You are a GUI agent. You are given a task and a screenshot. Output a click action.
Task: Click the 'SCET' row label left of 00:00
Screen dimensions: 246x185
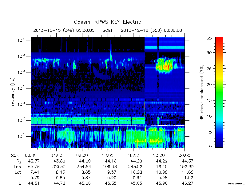coord(16,155)
